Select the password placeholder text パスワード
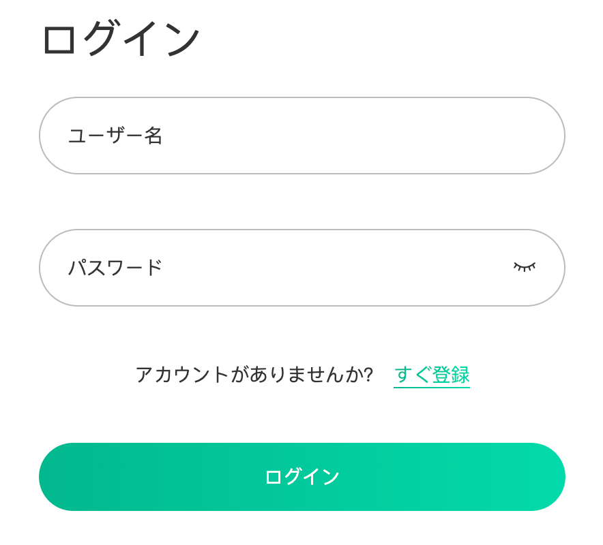This screenshot has width=603, height=545. click(115, 268)
